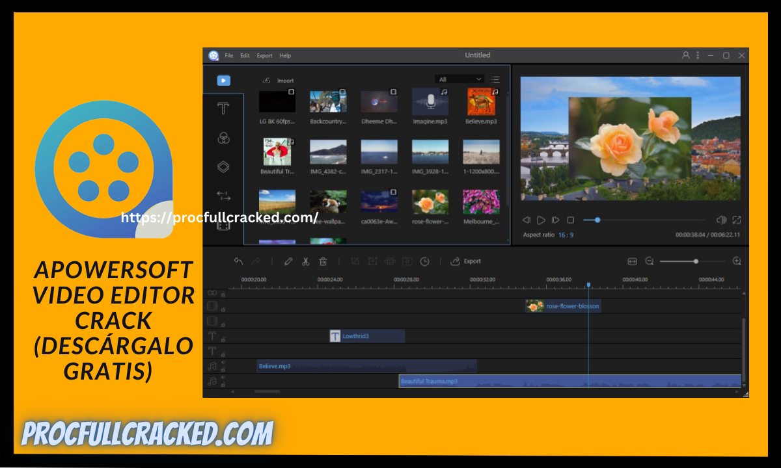
Task: Open the File menu
Action: tap(229, 55)
